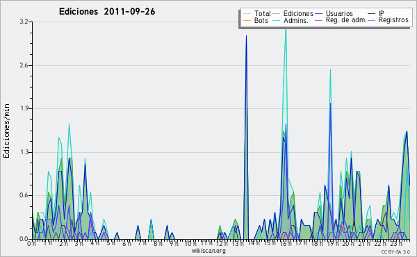Click the y-axis value '3.2'
Screen dimensions: 417x257
click(x=24, y=22)
